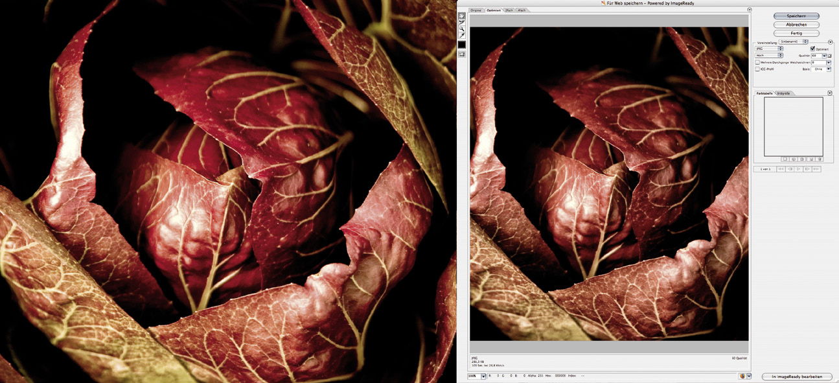Click first color table icon below palette
The height and width of the screenshot is (383, 839).
(x=785, y=159)
